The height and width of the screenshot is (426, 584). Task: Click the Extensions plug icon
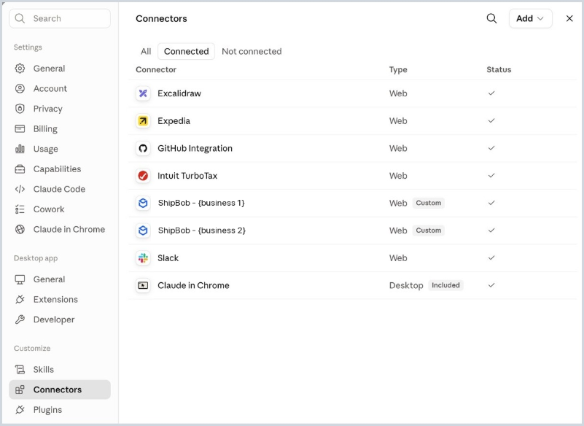pyautogui.click(x=20, y=299)
